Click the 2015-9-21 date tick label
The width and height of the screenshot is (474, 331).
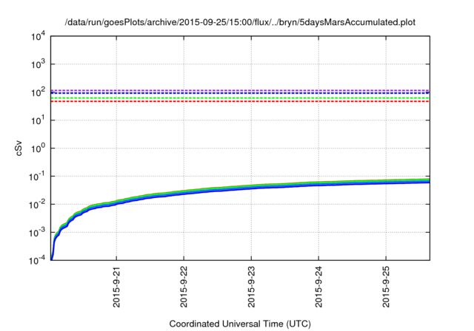coord(116,287)
